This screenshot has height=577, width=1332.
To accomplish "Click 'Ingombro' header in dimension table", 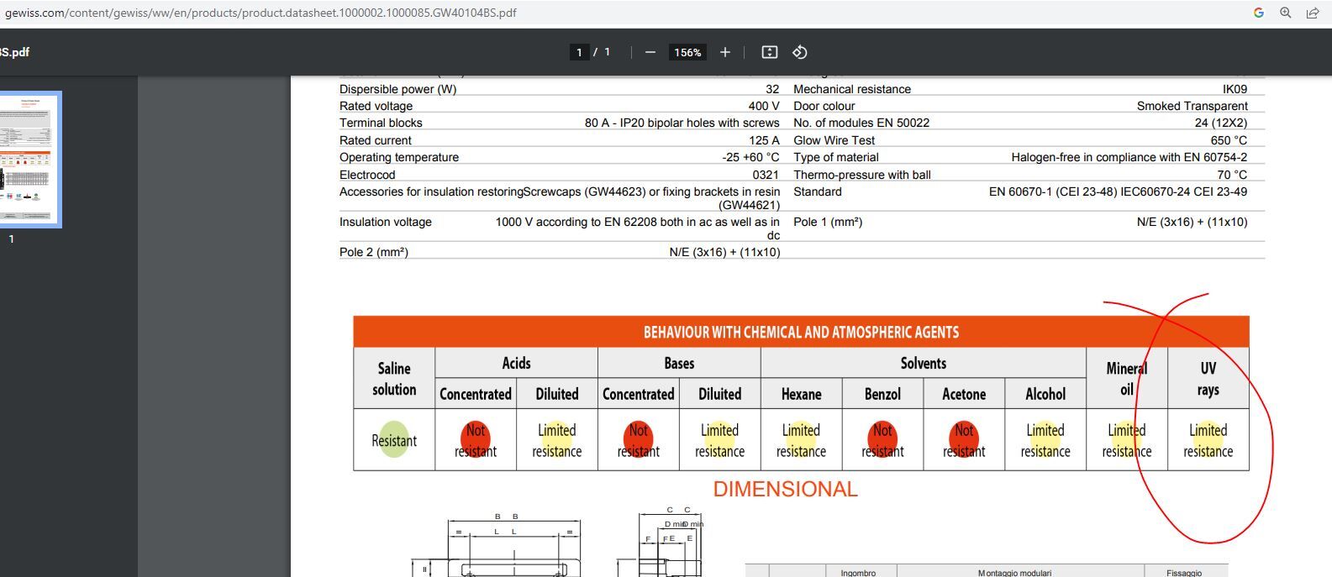I will click(x=858, y=573).
